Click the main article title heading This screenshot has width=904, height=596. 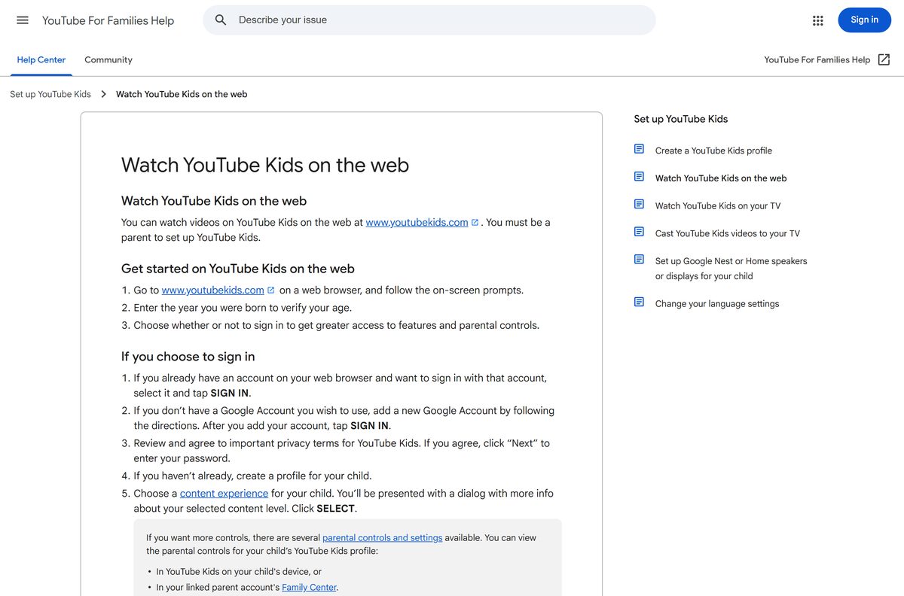click(x=265, y=165)
